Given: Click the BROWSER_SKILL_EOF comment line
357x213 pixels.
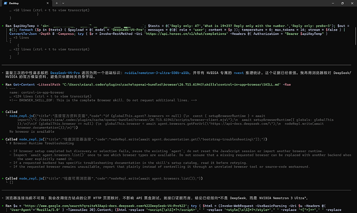Looking at the screenshot, I should pos(103,100).
